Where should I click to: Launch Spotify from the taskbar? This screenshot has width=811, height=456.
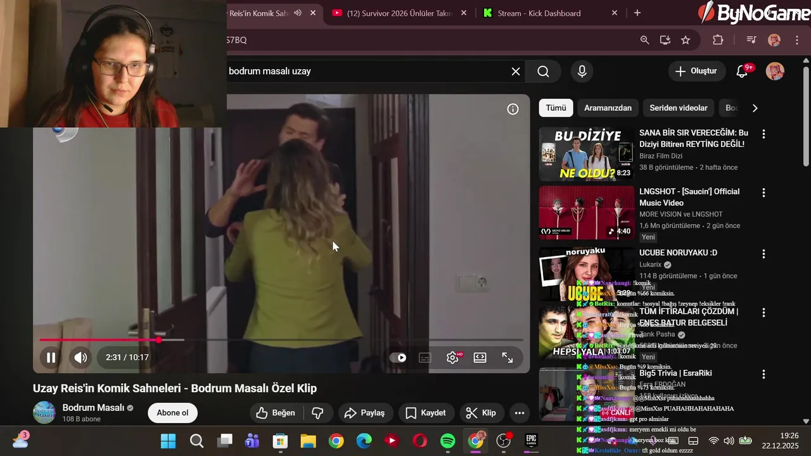(x=447, y=441)
